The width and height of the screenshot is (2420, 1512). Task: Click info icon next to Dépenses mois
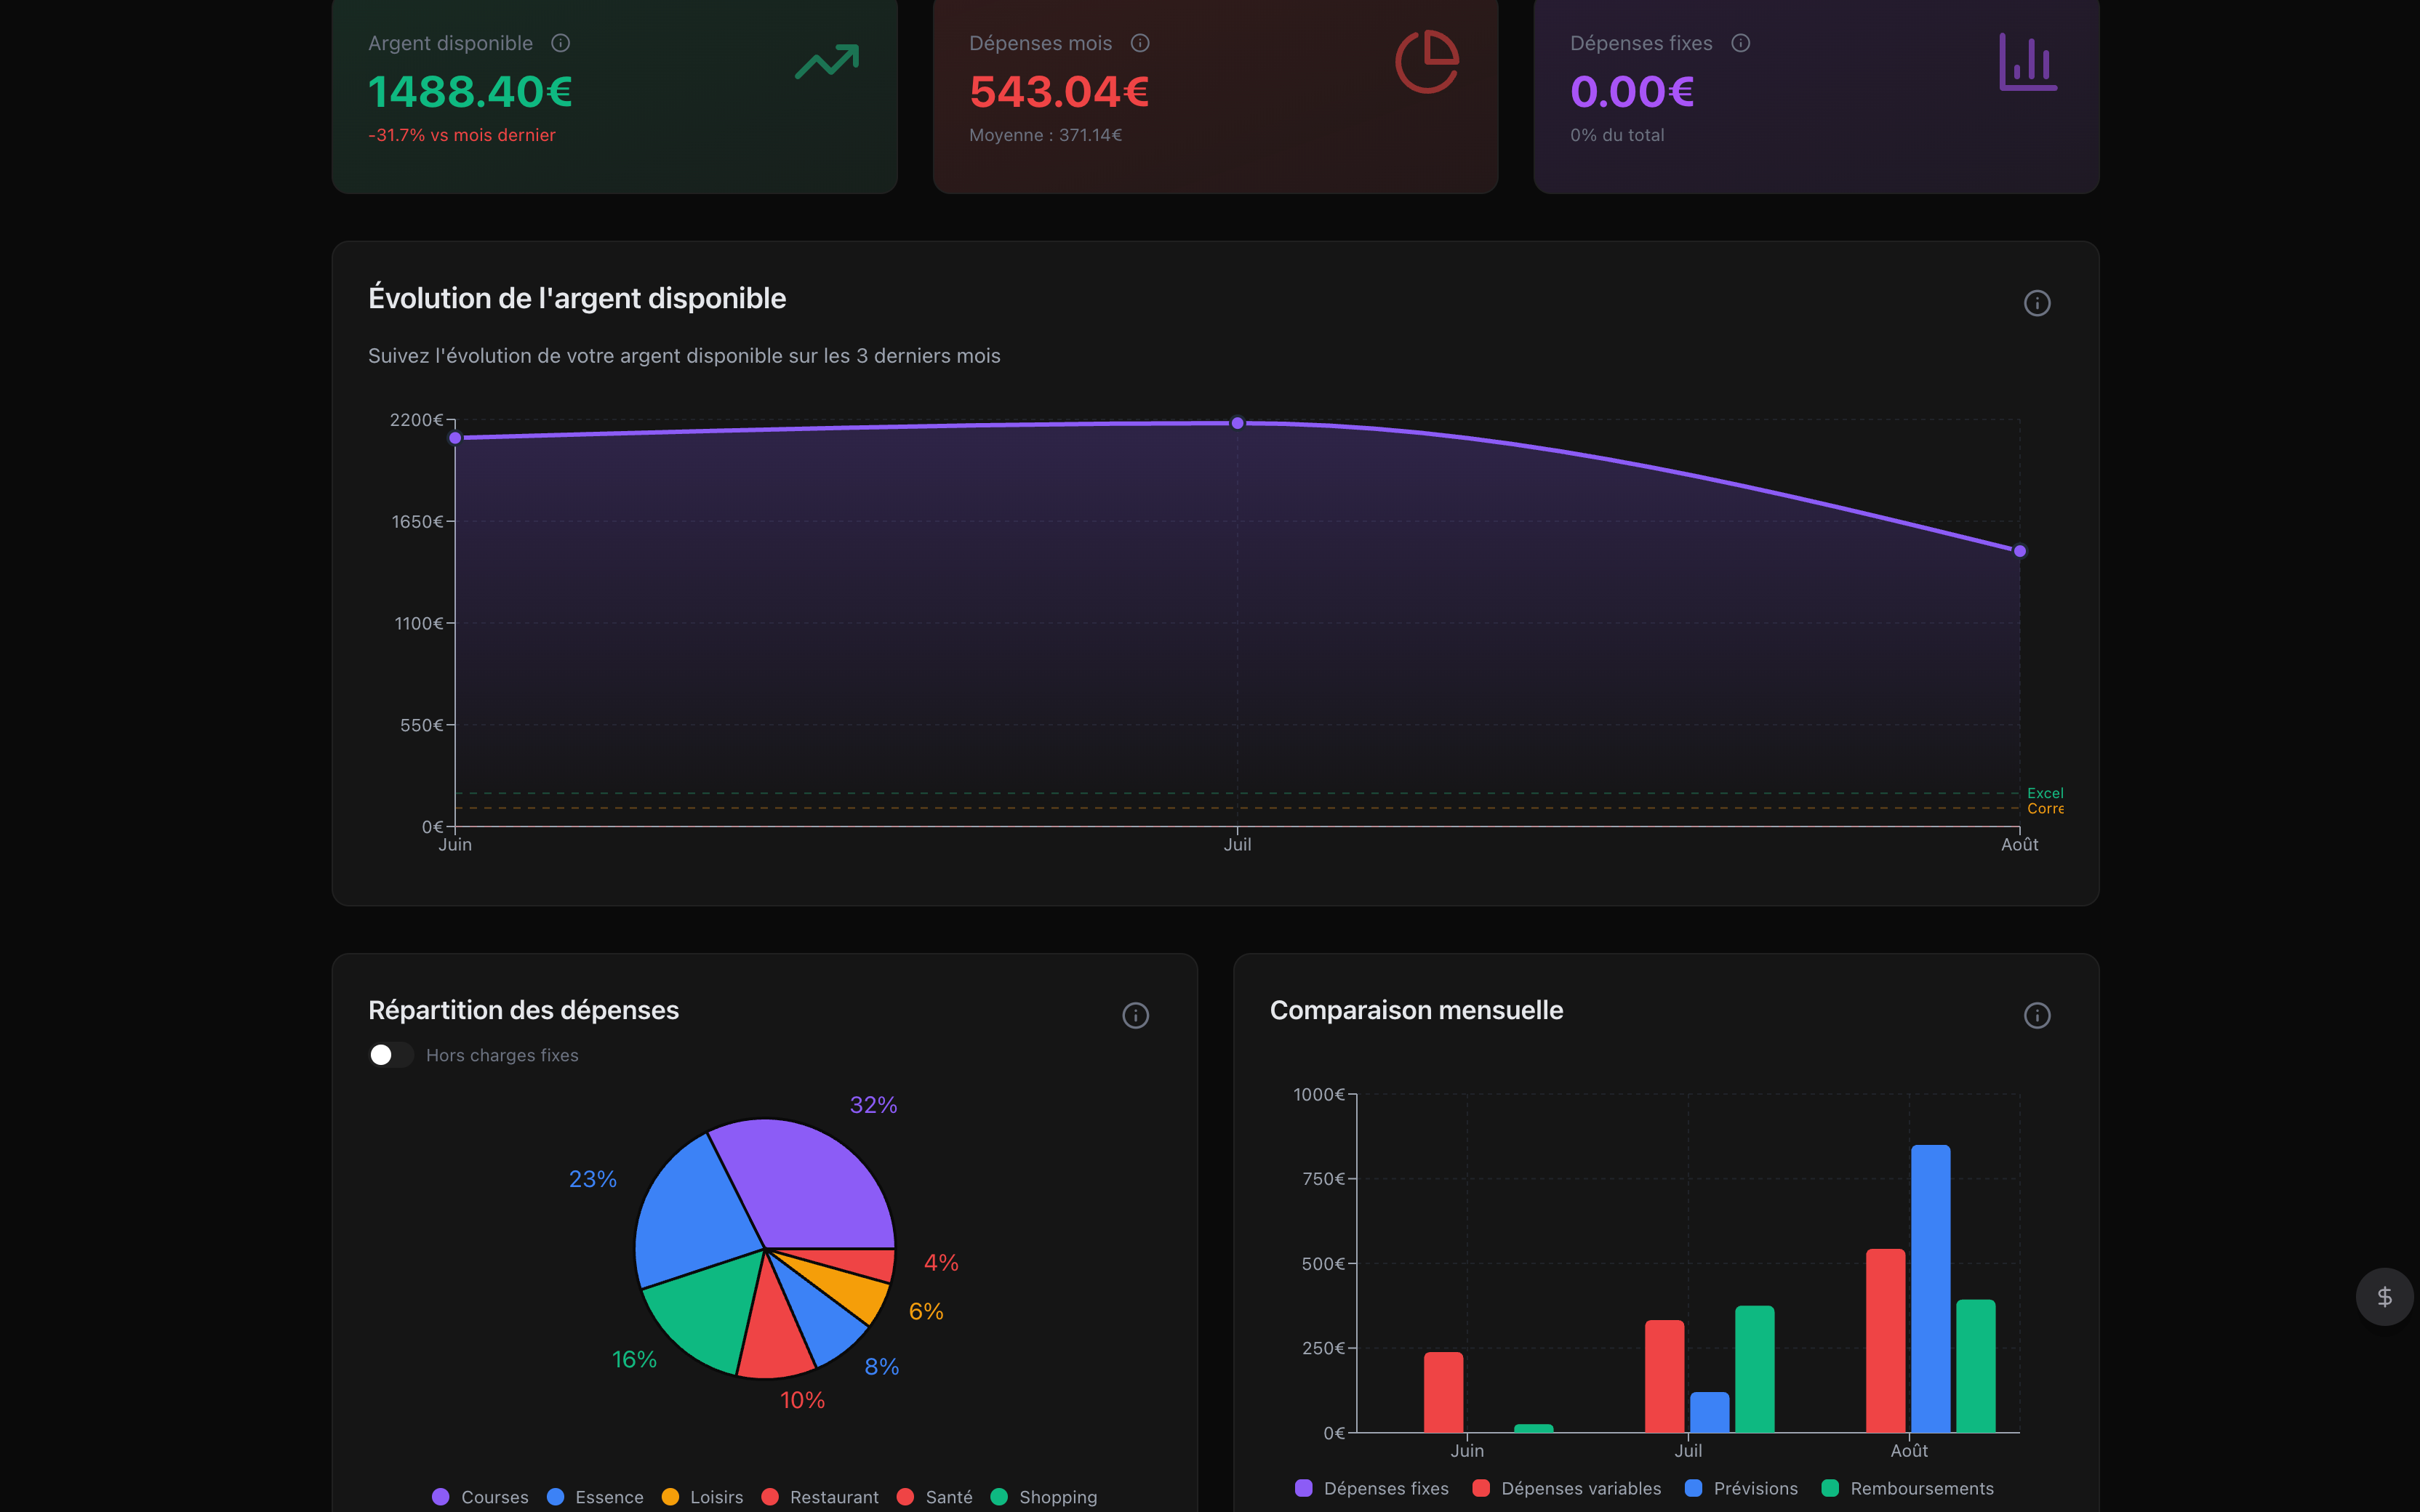(x=1140, y=43)
